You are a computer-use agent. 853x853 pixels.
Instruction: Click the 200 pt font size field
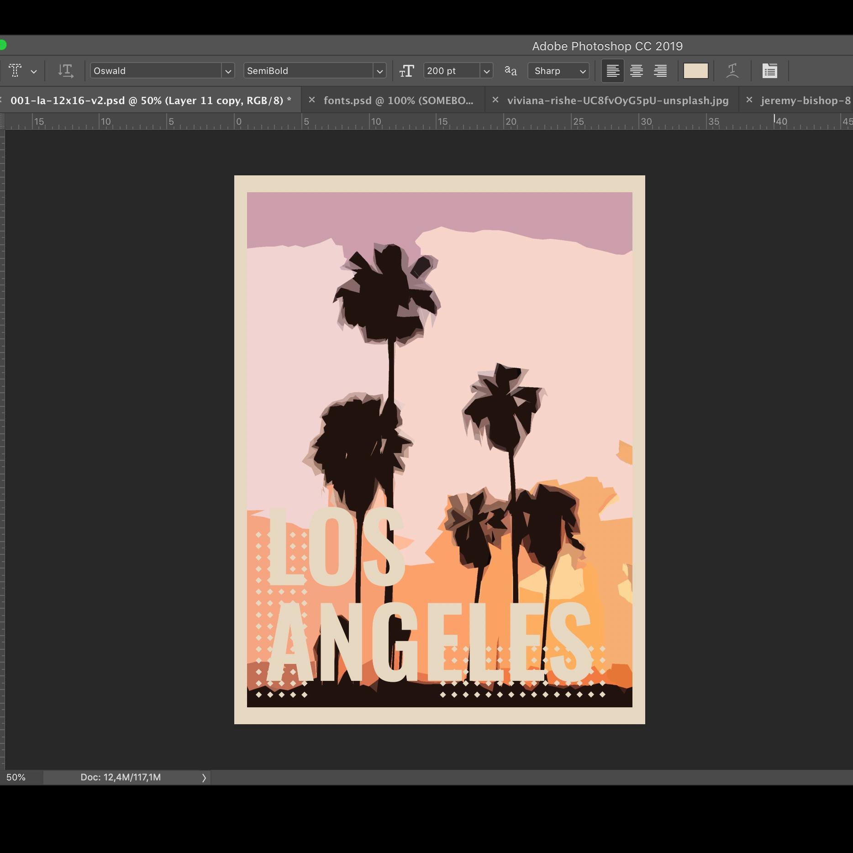452,71
